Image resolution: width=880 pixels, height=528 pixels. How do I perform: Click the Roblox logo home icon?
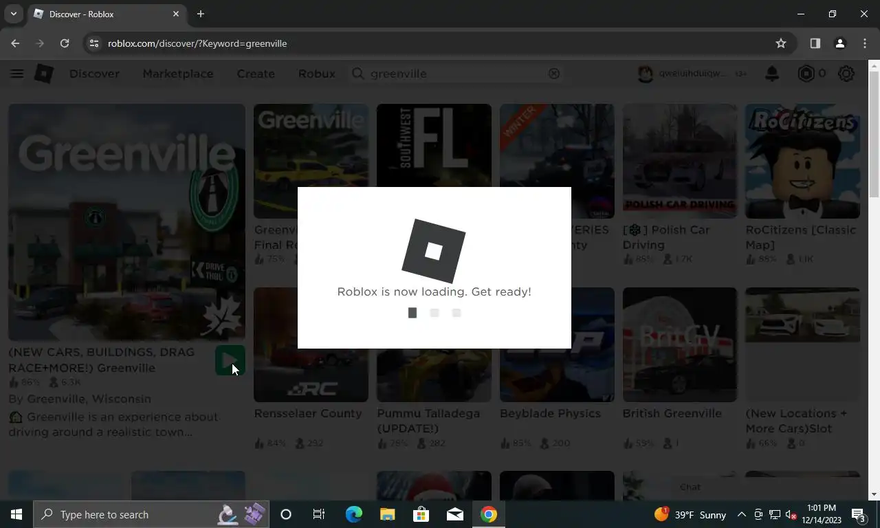point(44,74)
